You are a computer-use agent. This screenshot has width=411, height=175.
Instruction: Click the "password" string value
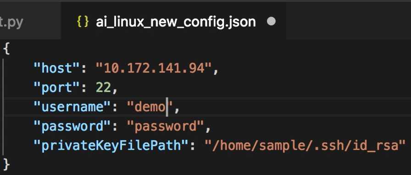pos(166,127)
